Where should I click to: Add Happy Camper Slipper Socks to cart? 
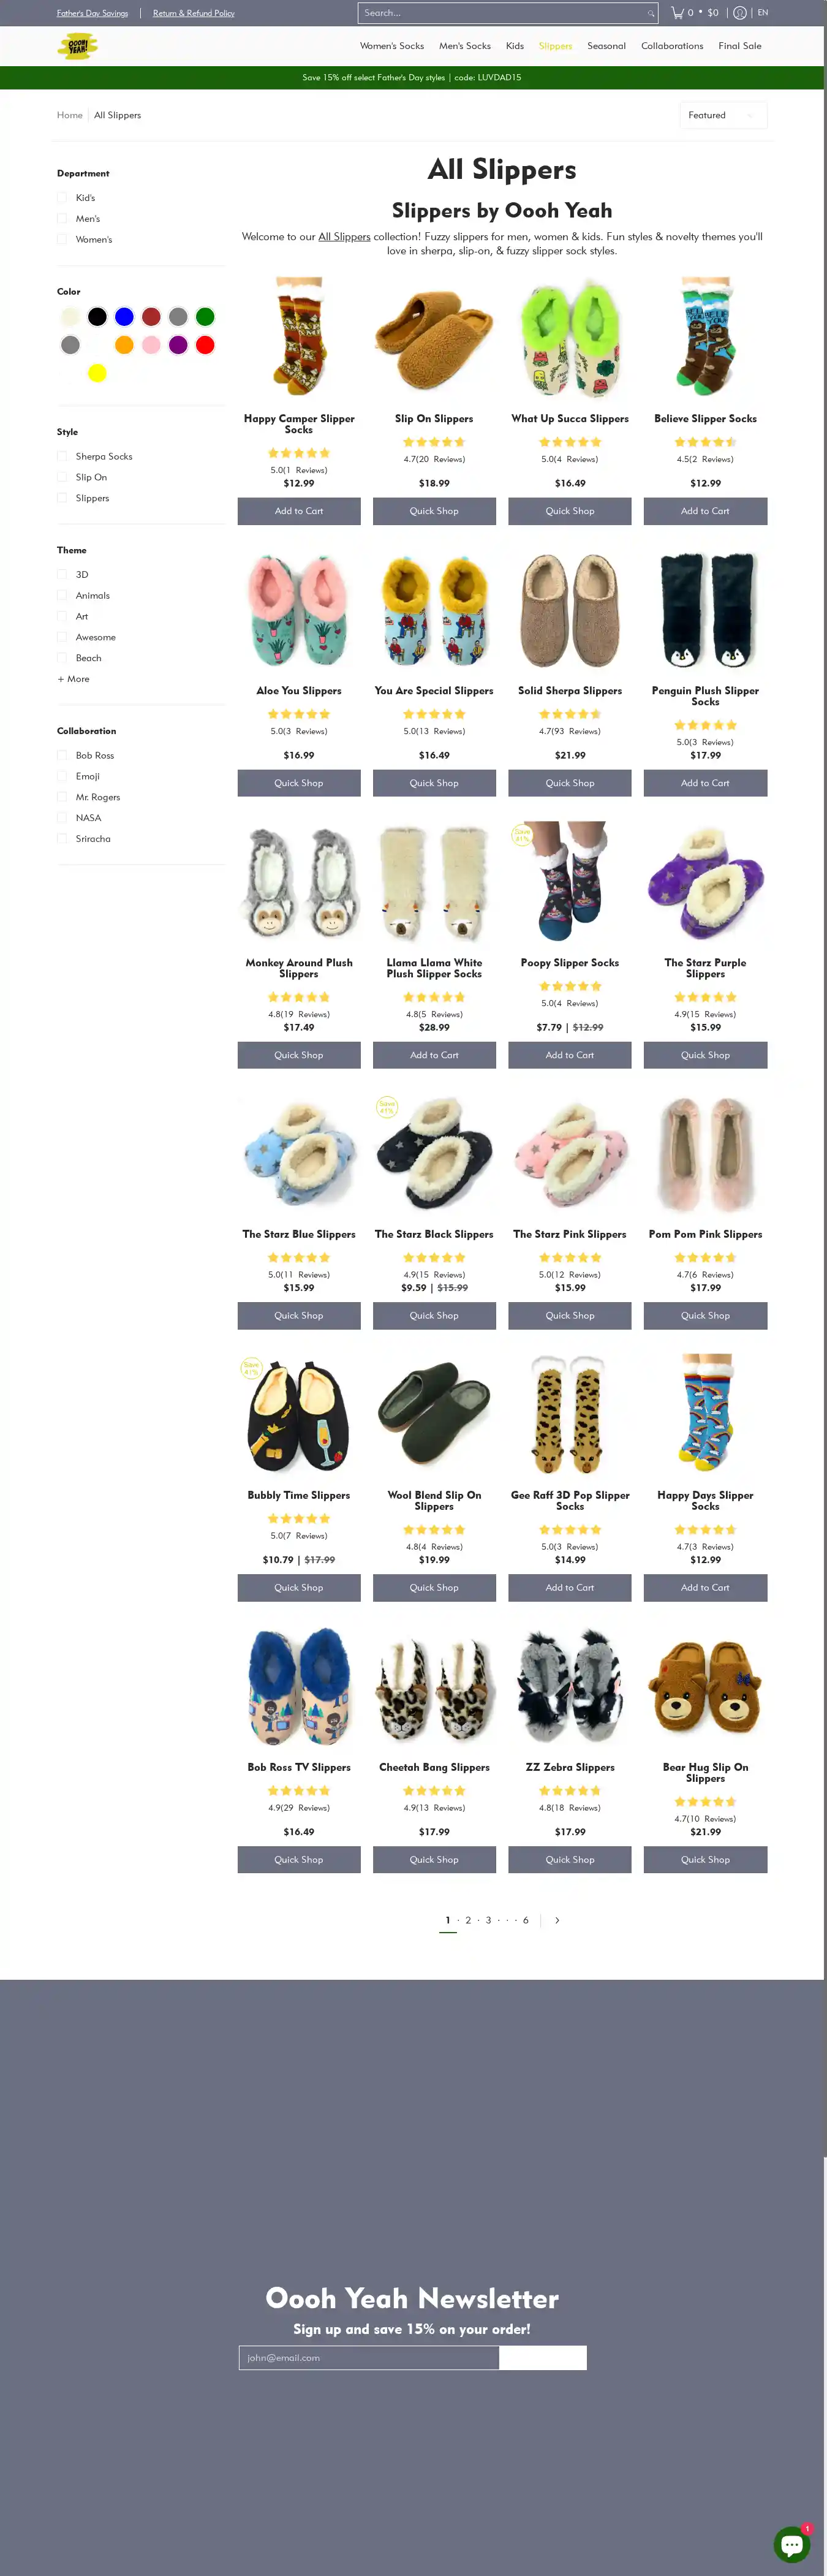299,511
